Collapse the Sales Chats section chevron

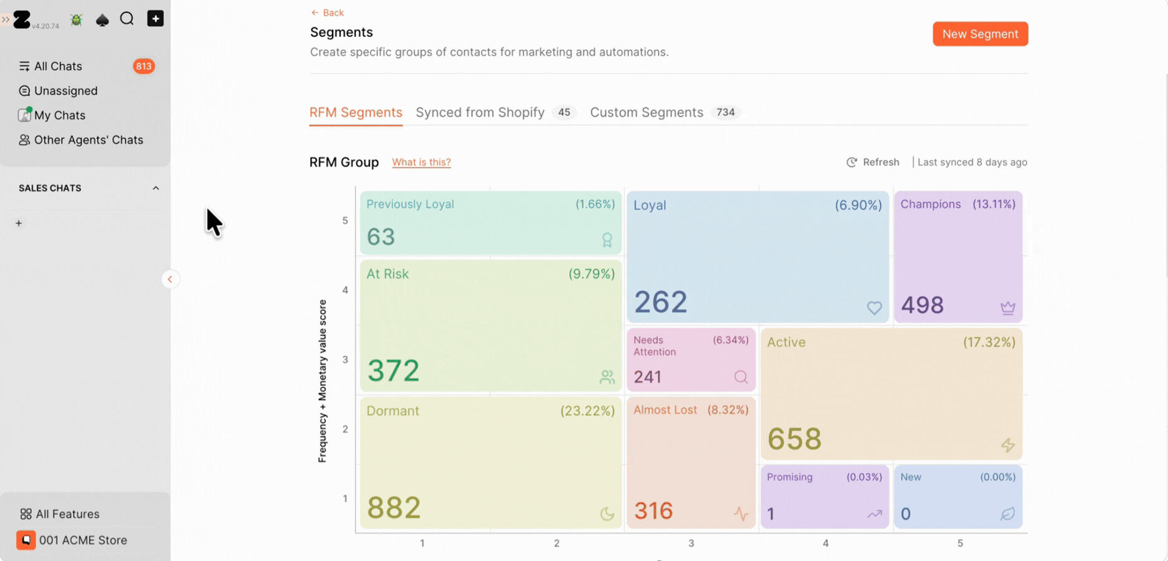pos(156,188)
